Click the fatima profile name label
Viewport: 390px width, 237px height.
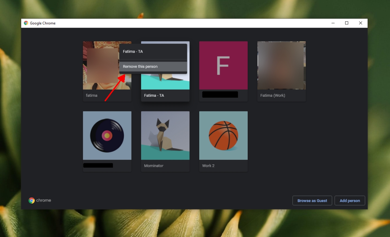click(x=92, y=95)
